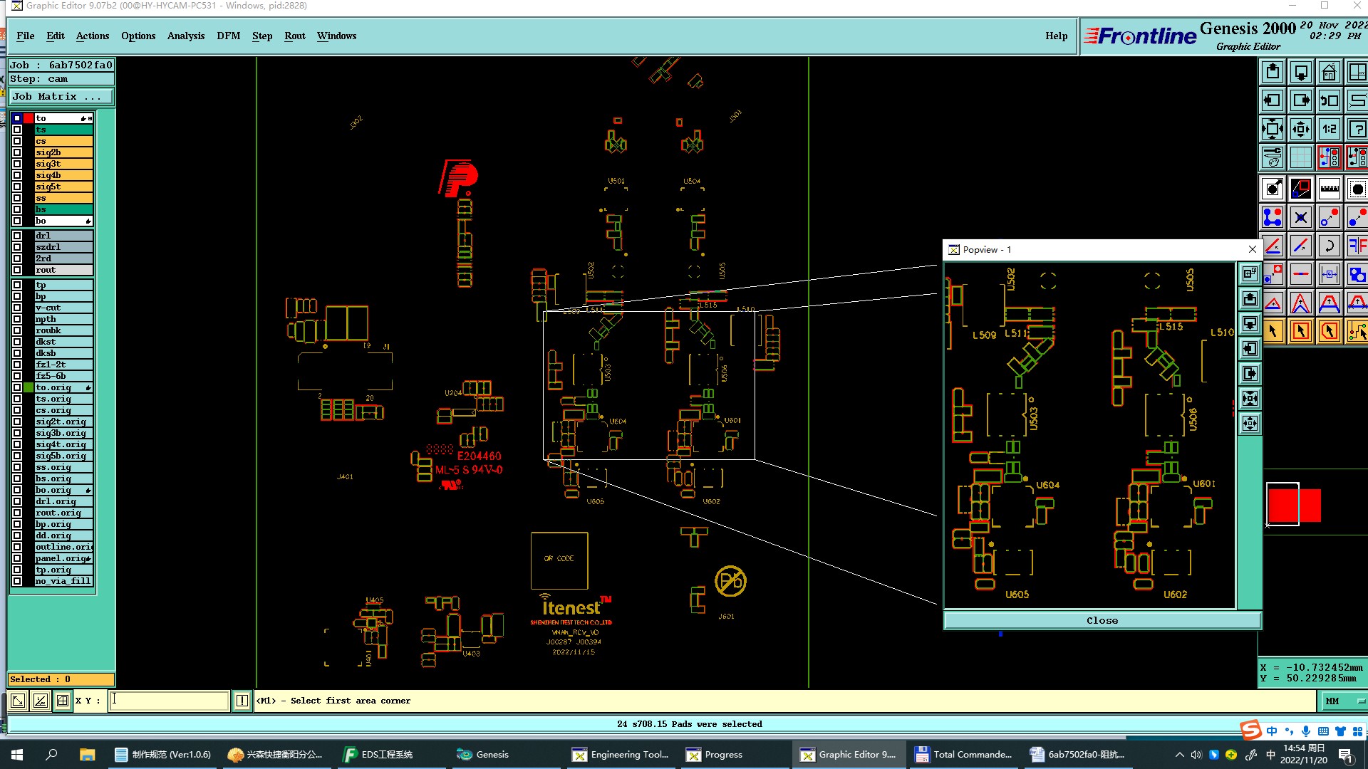Viewport: 1368px width, 769px height.
Task: Enable checkbox for sig3t layer
Action: click(x=17, y=164)
